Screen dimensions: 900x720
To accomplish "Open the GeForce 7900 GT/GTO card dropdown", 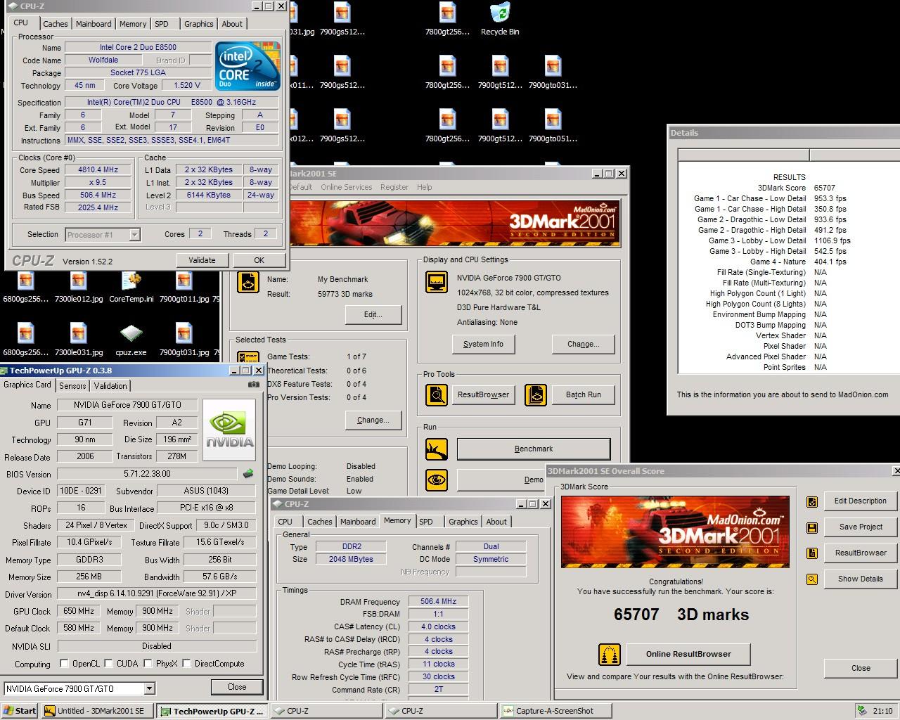I will 149,688.
